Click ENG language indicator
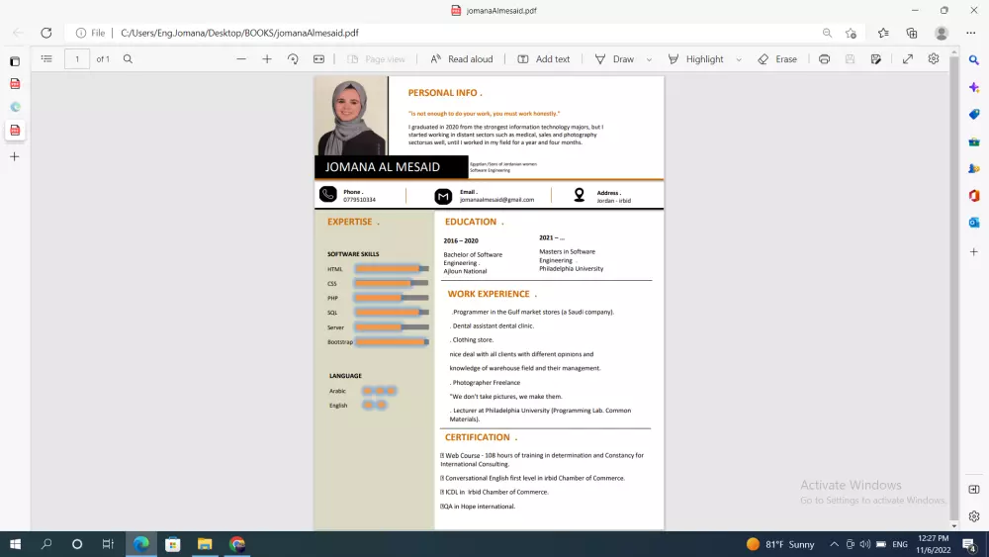 click(900, 544)
